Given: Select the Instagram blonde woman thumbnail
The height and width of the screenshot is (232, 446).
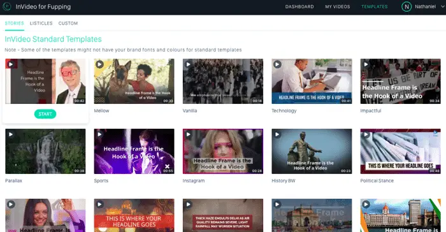Looking at the screenshot, I should point(223,152).
